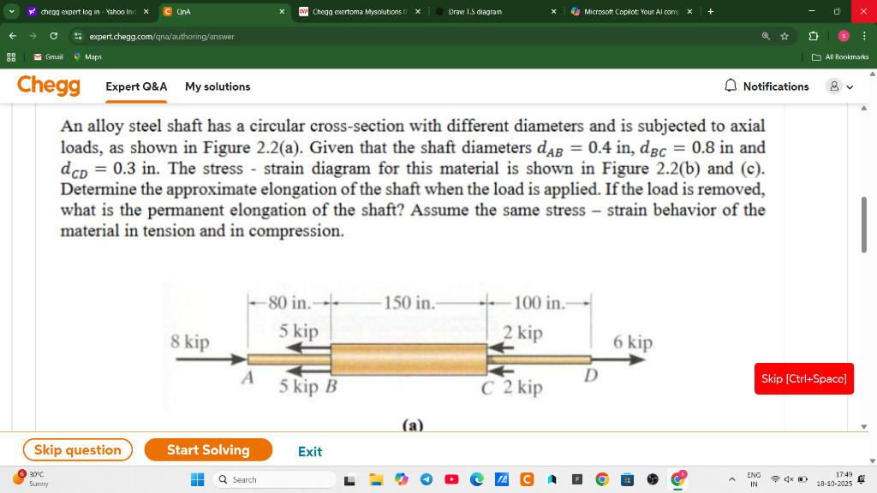Open the Gmail bookmark
Screen dimensions: 877x493
(48, 57)
